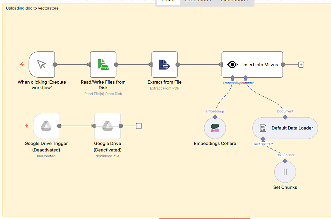Add a node after Insert into Milvus

point(301,65)
